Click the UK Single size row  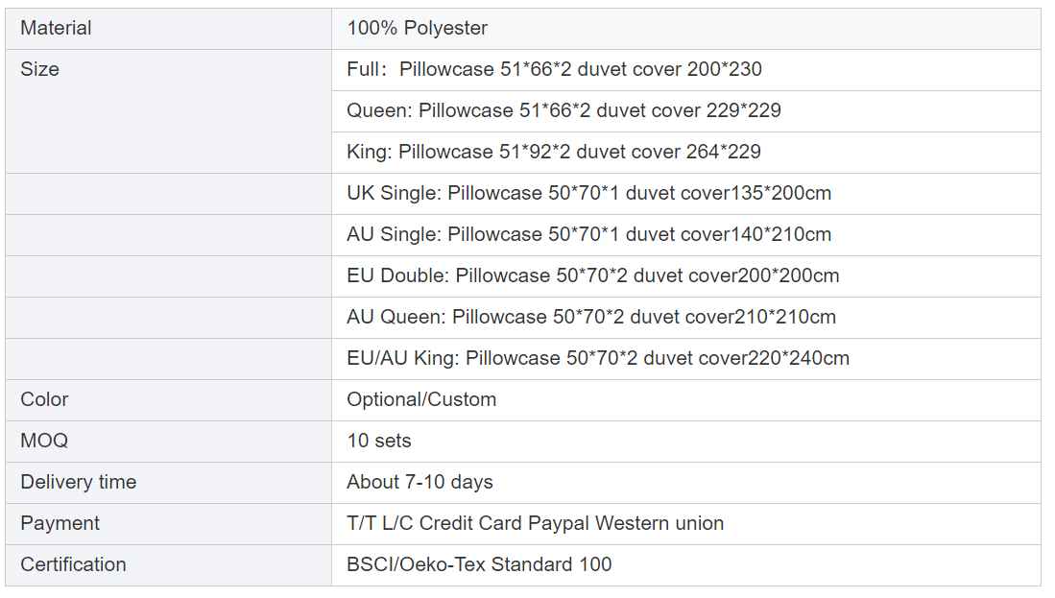tap(588, 194)
